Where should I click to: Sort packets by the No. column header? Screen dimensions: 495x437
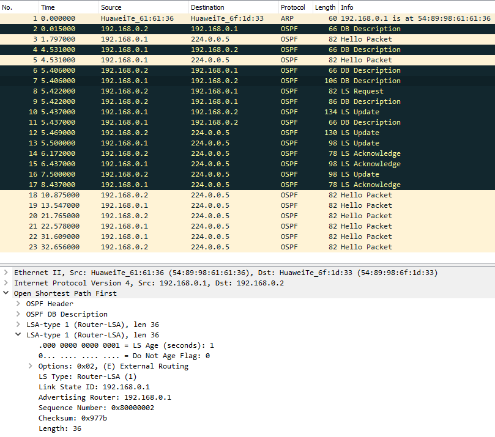pyautogui.click(x=19, y=7)
